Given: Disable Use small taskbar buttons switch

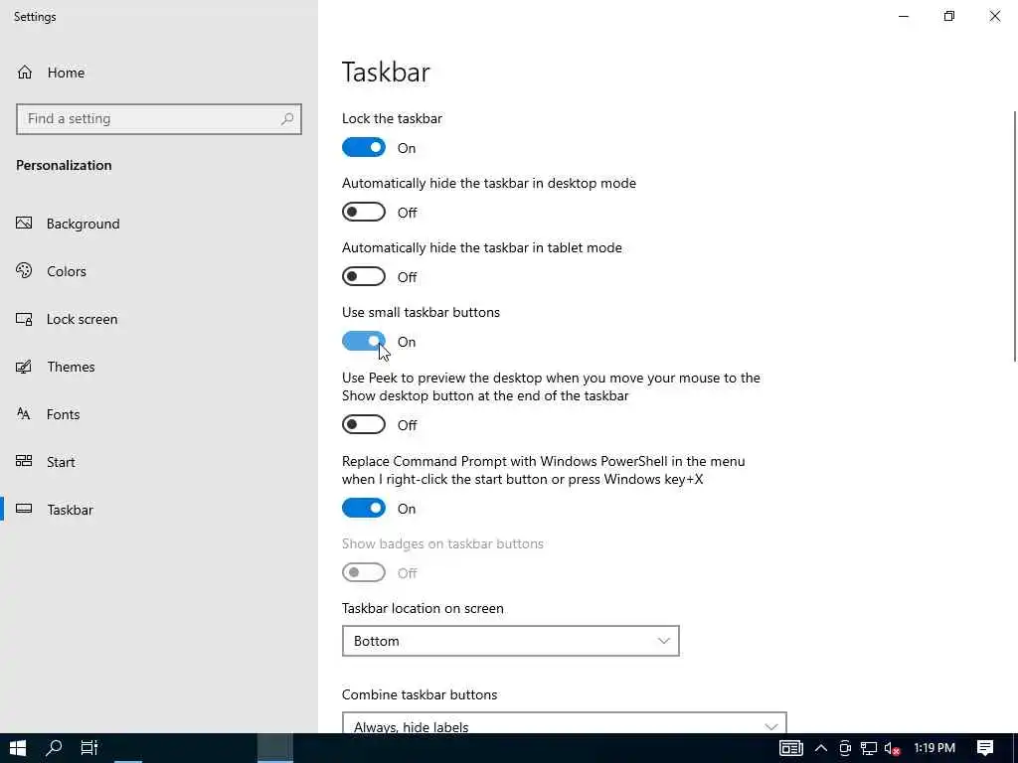Looking at the screenshot, I should point(364,341).
